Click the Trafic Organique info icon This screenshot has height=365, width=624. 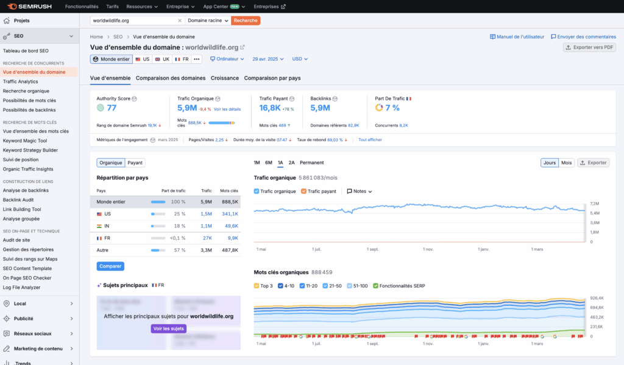[x=218, y=99]
